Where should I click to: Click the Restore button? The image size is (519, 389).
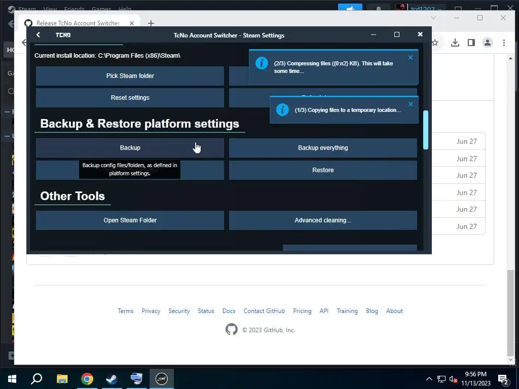[x=323, y=170]
